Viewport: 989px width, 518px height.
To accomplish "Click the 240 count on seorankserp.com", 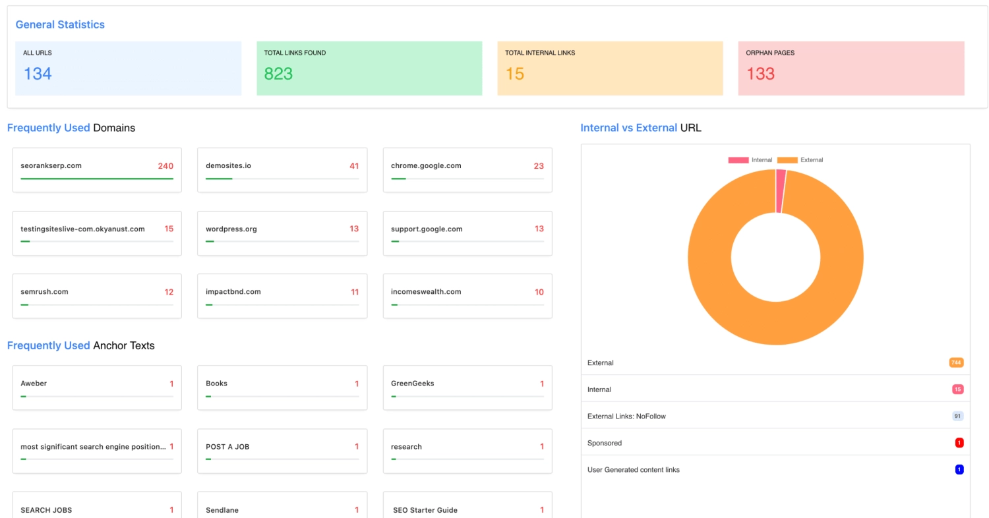I will (x=165, y=166).
